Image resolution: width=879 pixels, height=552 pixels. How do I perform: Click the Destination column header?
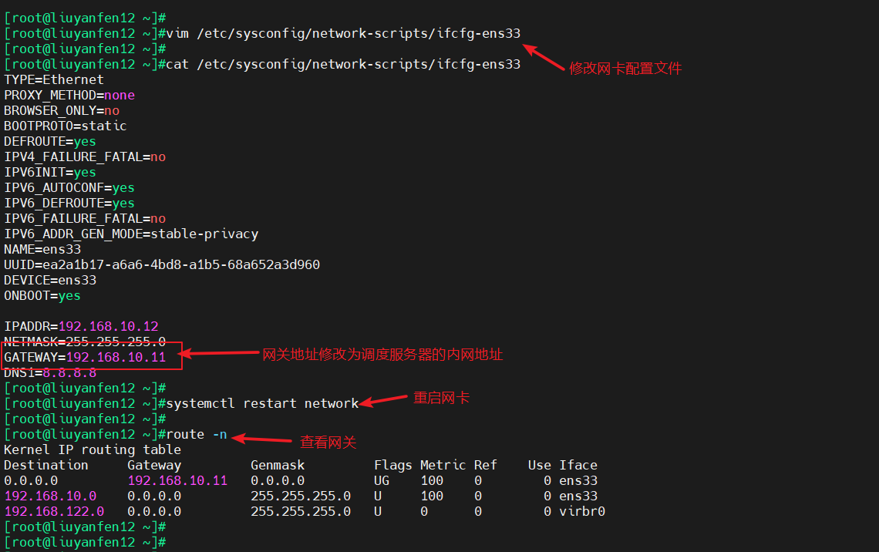[x=46, y=465]
